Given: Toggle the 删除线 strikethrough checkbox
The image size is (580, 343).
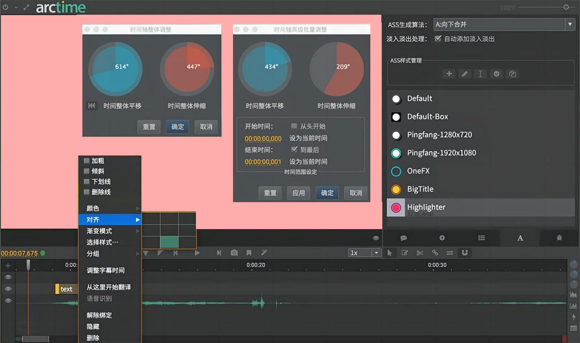Looking at the screenshot, I should [x=86, y=192].
